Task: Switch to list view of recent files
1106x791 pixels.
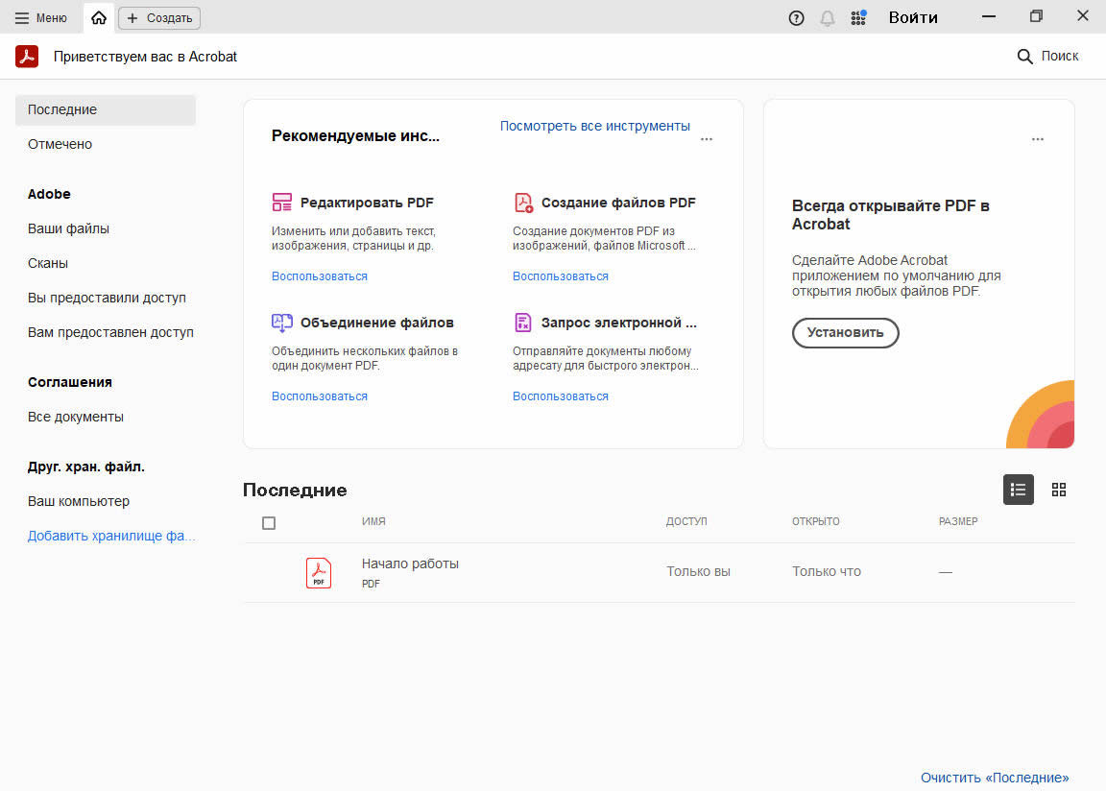Action: (1019, 490)
